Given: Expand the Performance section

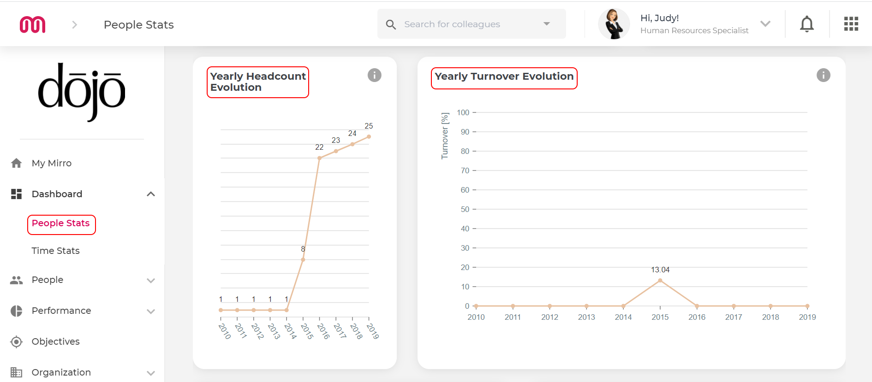Looking at the screenshot, I should 151,311.
